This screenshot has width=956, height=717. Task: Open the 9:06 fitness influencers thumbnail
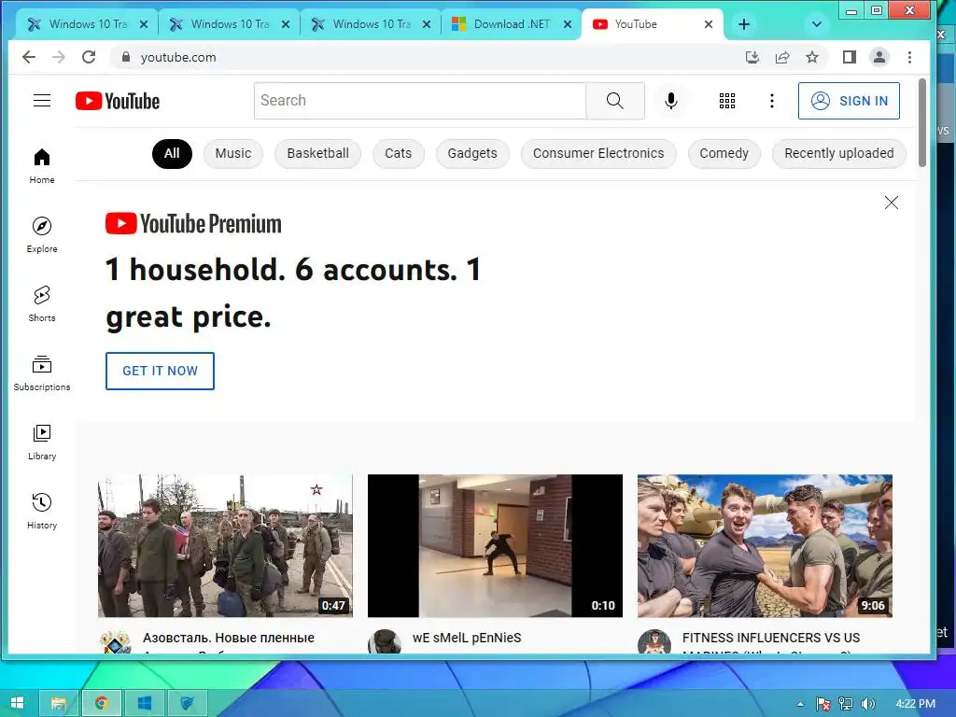pyautogui.click(x=765, y=545)
